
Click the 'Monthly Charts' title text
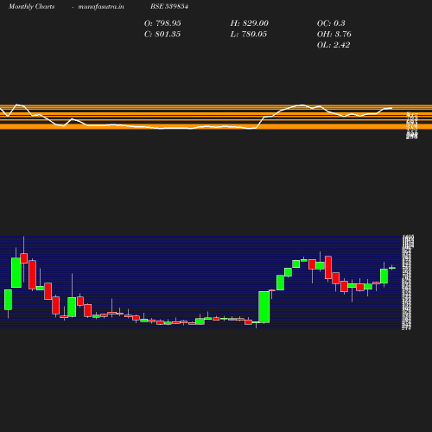coord(31,7)
